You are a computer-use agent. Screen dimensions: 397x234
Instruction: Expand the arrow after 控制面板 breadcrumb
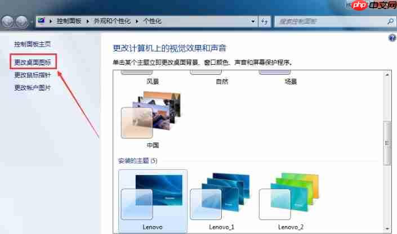88,21
